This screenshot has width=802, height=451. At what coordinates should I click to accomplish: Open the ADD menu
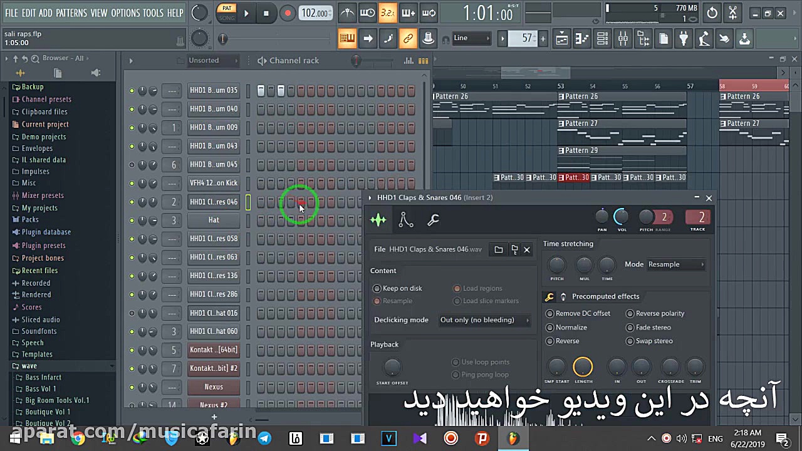(45, 13)
